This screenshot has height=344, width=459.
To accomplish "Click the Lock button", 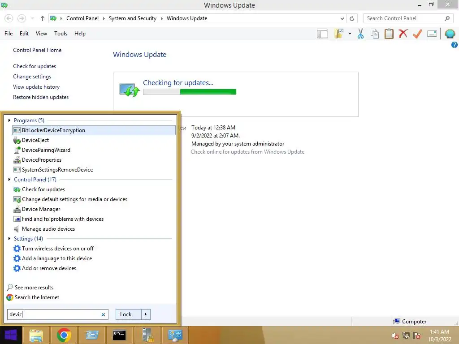I will 129,314.
